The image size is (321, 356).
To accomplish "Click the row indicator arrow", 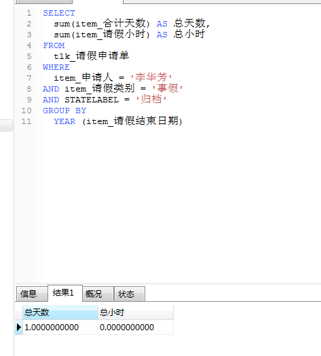I will (19, 327).
